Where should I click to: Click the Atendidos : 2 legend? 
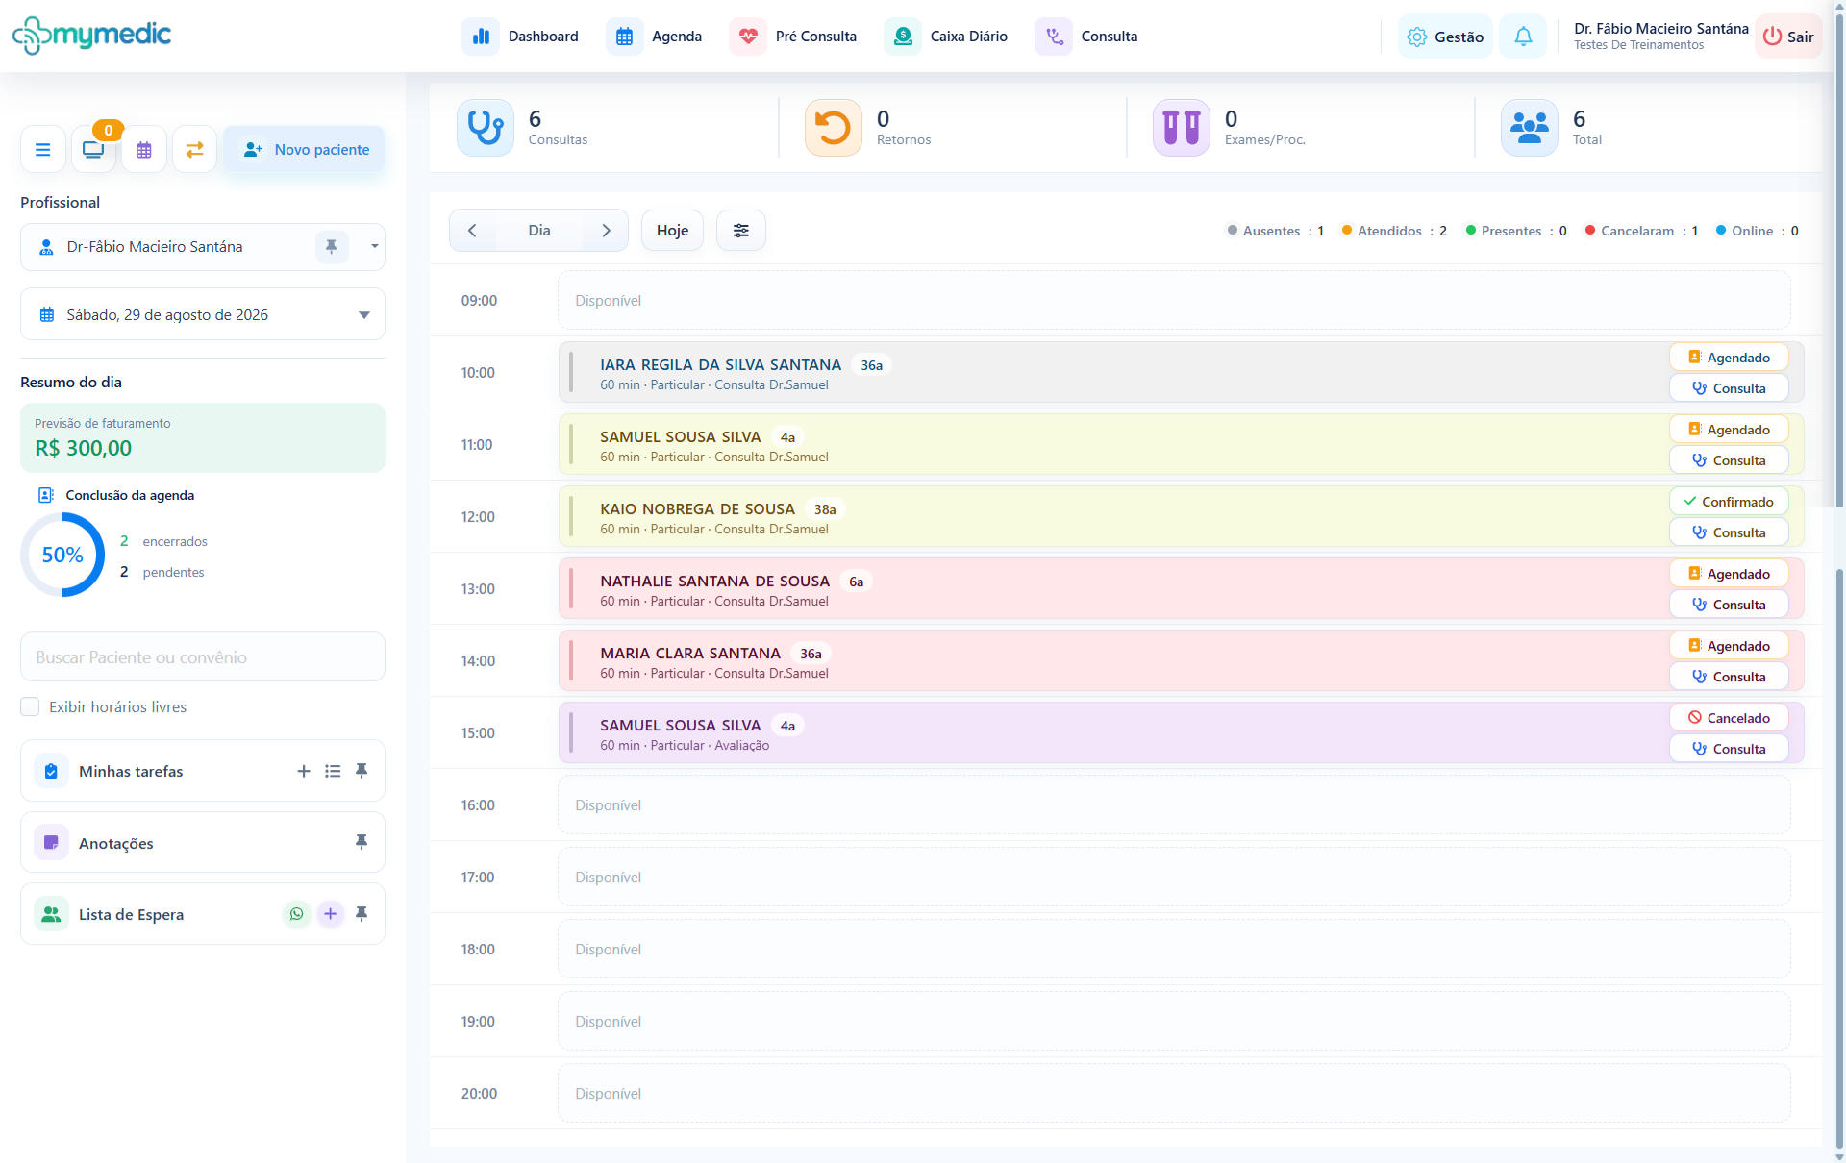coord(1394,231)
